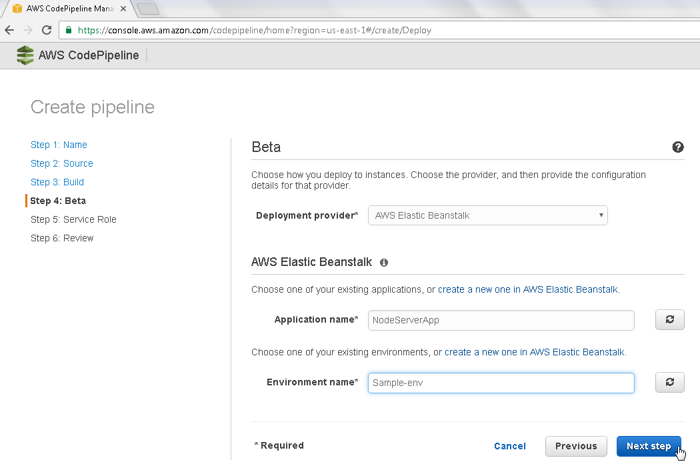This screenshot has height=462, width=700.
Task: Click the AWS CodePipeline logo icon
Action: point(25,55)
